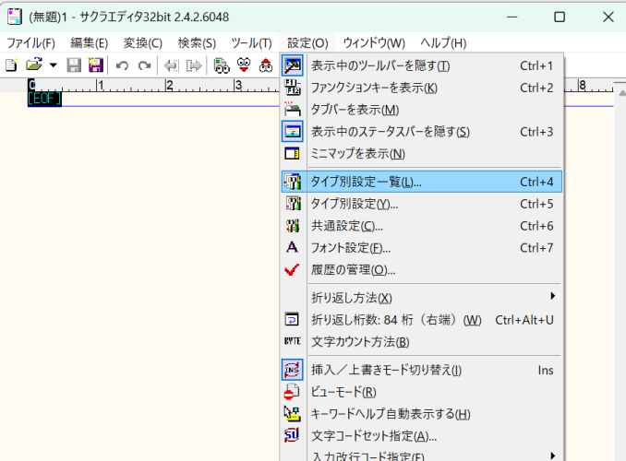The height and width of the screenshot is (461, 626).
Task: Click the keyword help icon
Action: coord(293,414)
